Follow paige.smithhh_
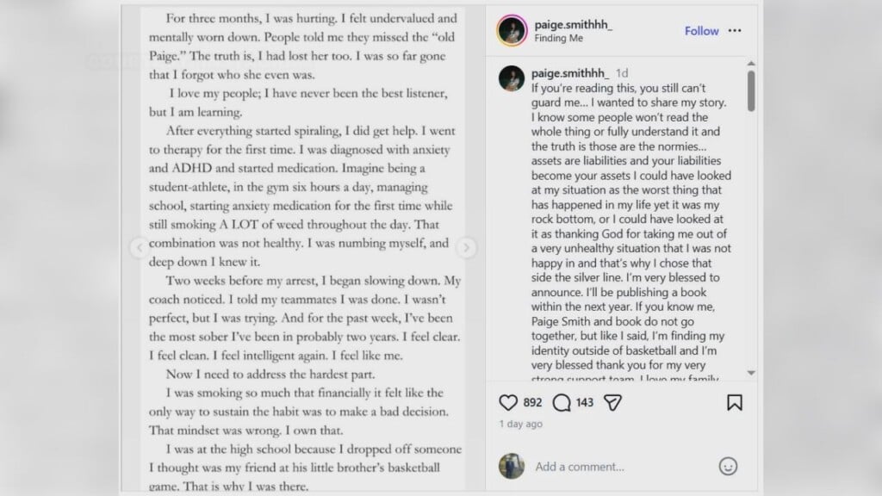 [701, 31]
